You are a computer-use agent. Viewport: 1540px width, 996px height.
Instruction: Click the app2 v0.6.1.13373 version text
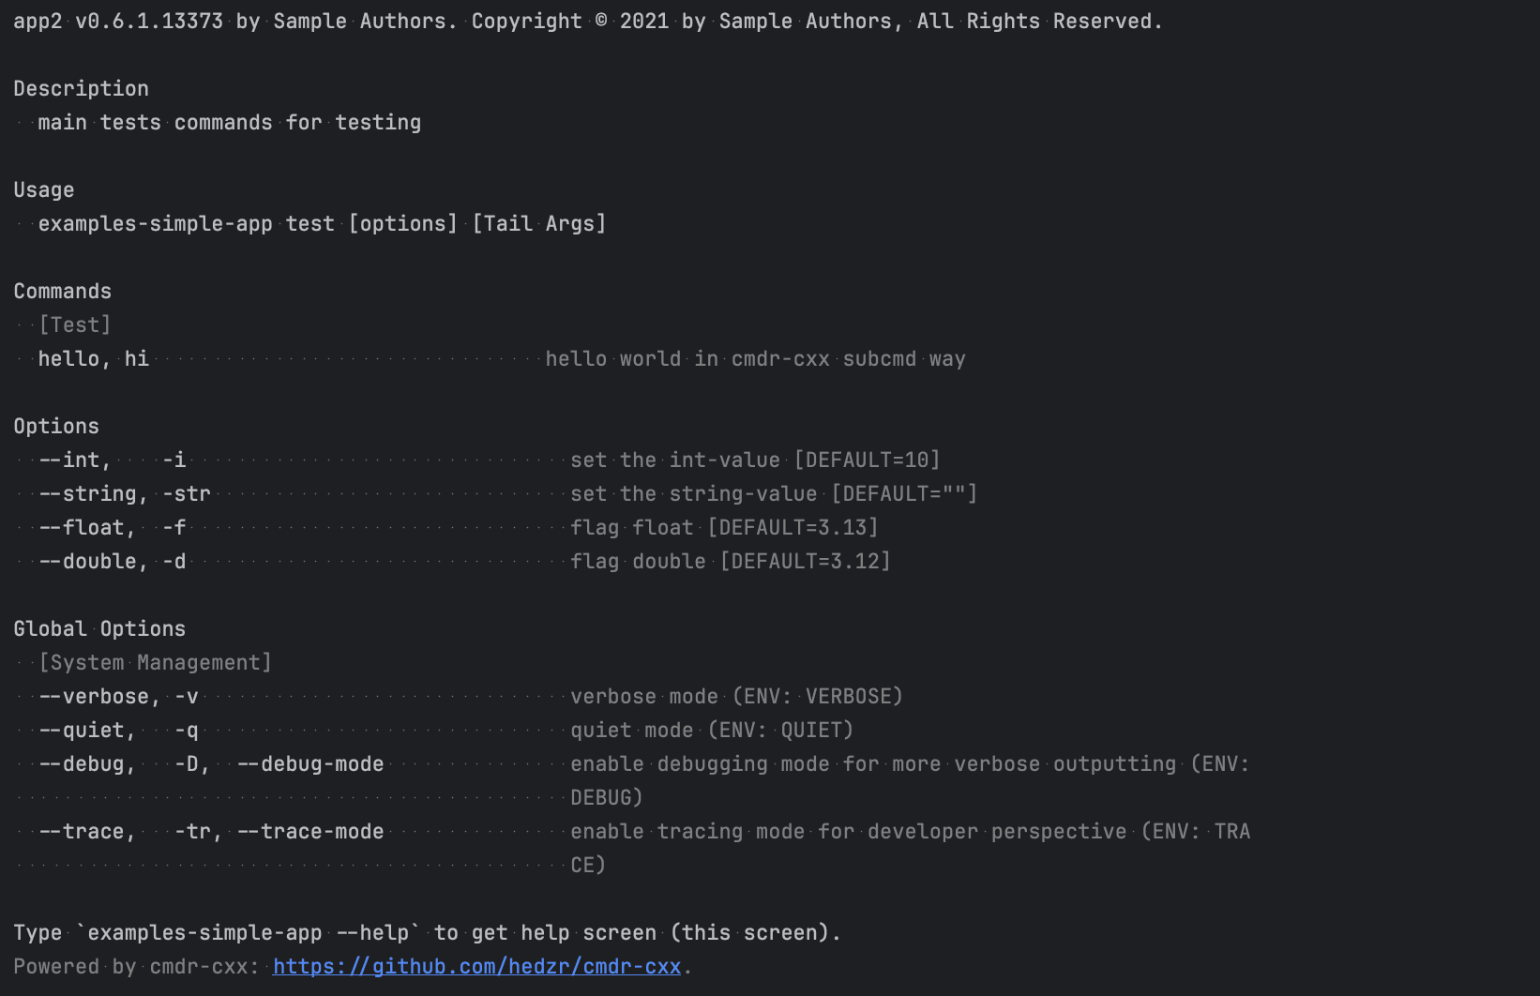coord(118,22)
